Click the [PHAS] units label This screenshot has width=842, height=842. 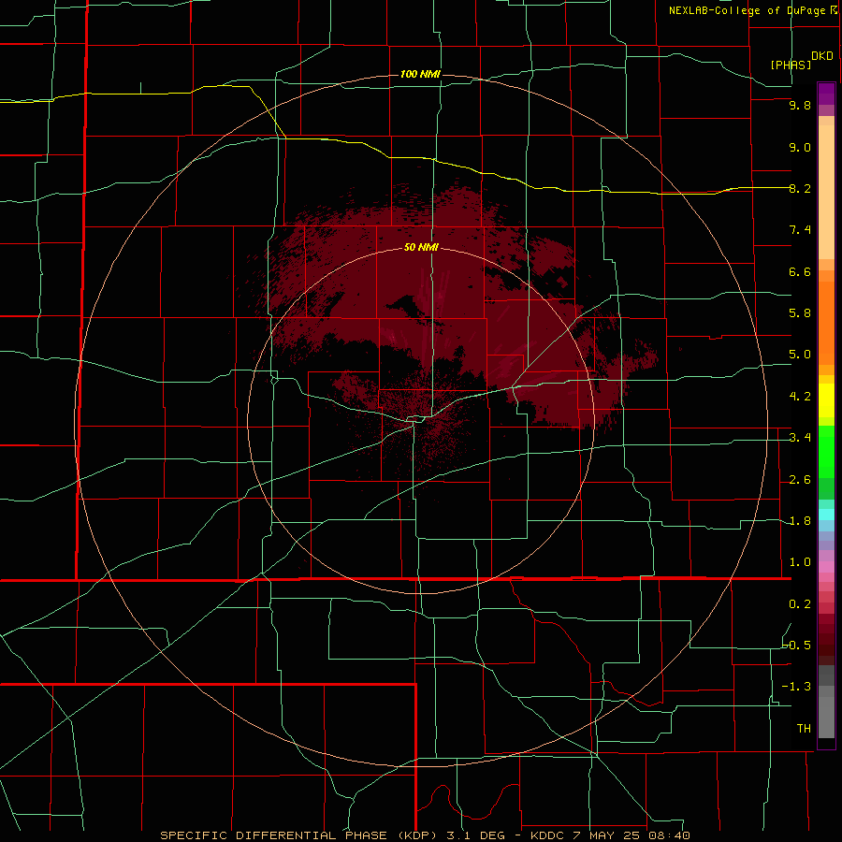click(x=791, y=65)
